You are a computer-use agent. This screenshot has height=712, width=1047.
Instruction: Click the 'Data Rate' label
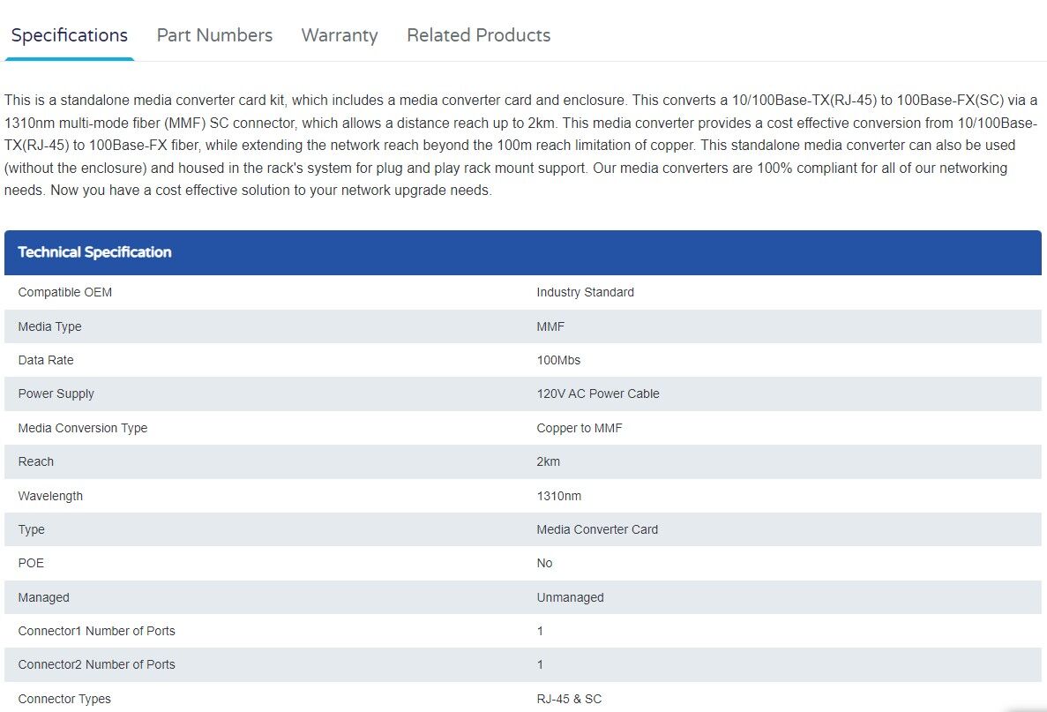(46, 360)
